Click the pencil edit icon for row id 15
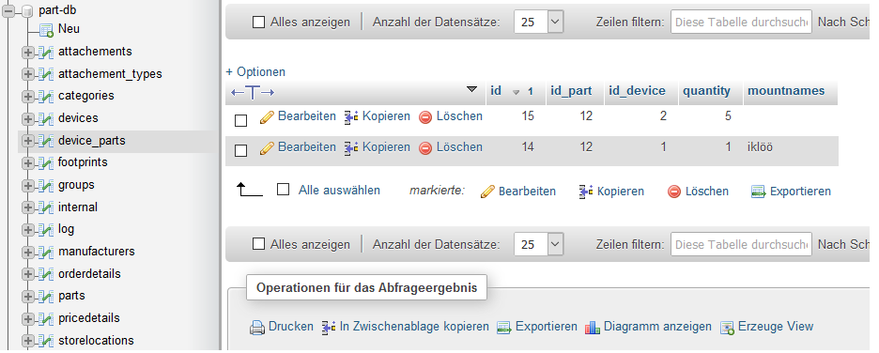 click(x=268, y=117)
